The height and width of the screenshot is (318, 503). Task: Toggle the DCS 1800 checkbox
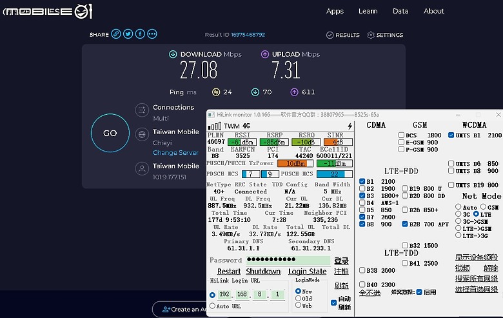tap(401, 135)
